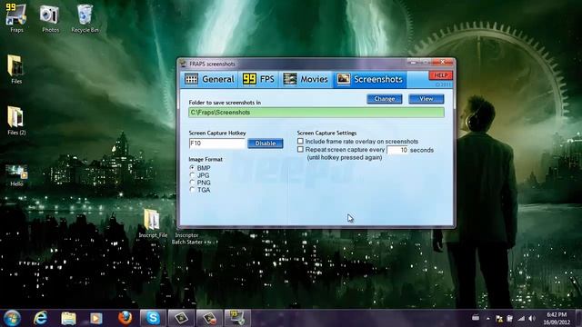Click the C:\Fraps\Screenshots folder path
The width and height of the screenshot is (582, 327).
click(x=316, y=113)
